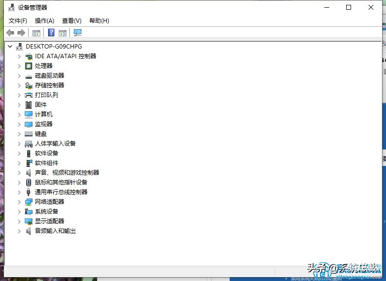Expand the 键盘 node
The width and height of the screenshot is (386, 281).
(x=19, y=134)
